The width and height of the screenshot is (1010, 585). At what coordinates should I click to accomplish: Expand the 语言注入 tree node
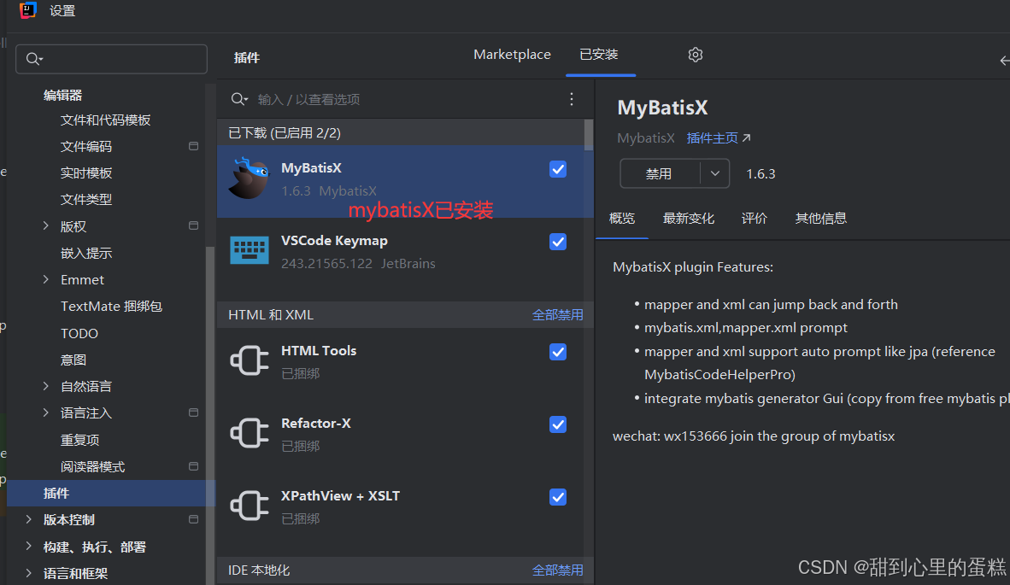[x=46, y=412]
